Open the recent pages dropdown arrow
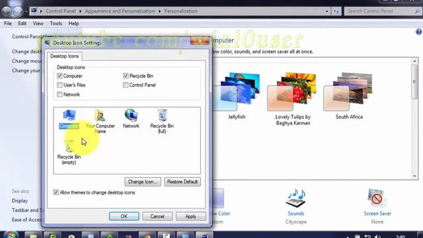 point(26,11)
